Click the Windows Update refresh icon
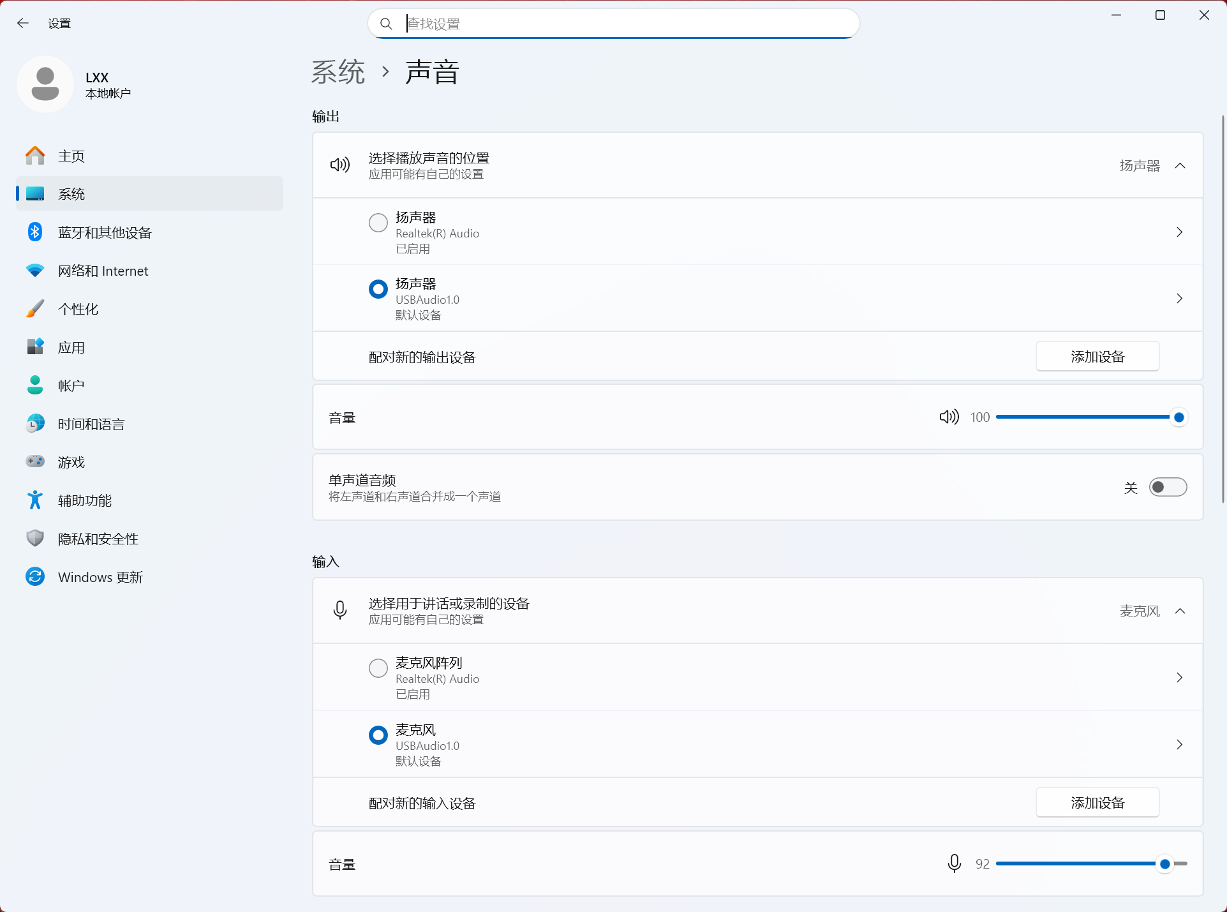The width and height of the screenshot is (1227, 912). 35,577
